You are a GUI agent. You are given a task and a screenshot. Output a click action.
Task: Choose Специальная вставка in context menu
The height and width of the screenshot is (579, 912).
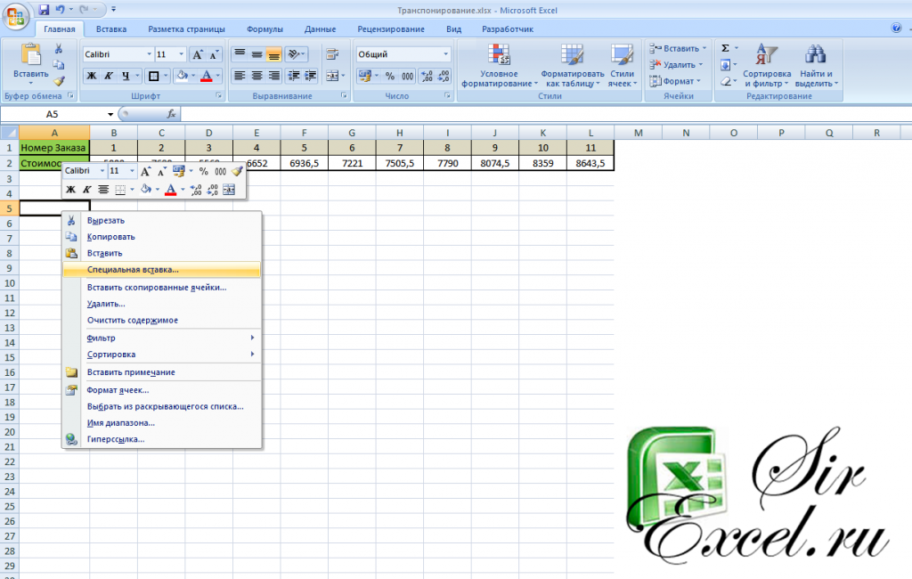pos(133,269)
